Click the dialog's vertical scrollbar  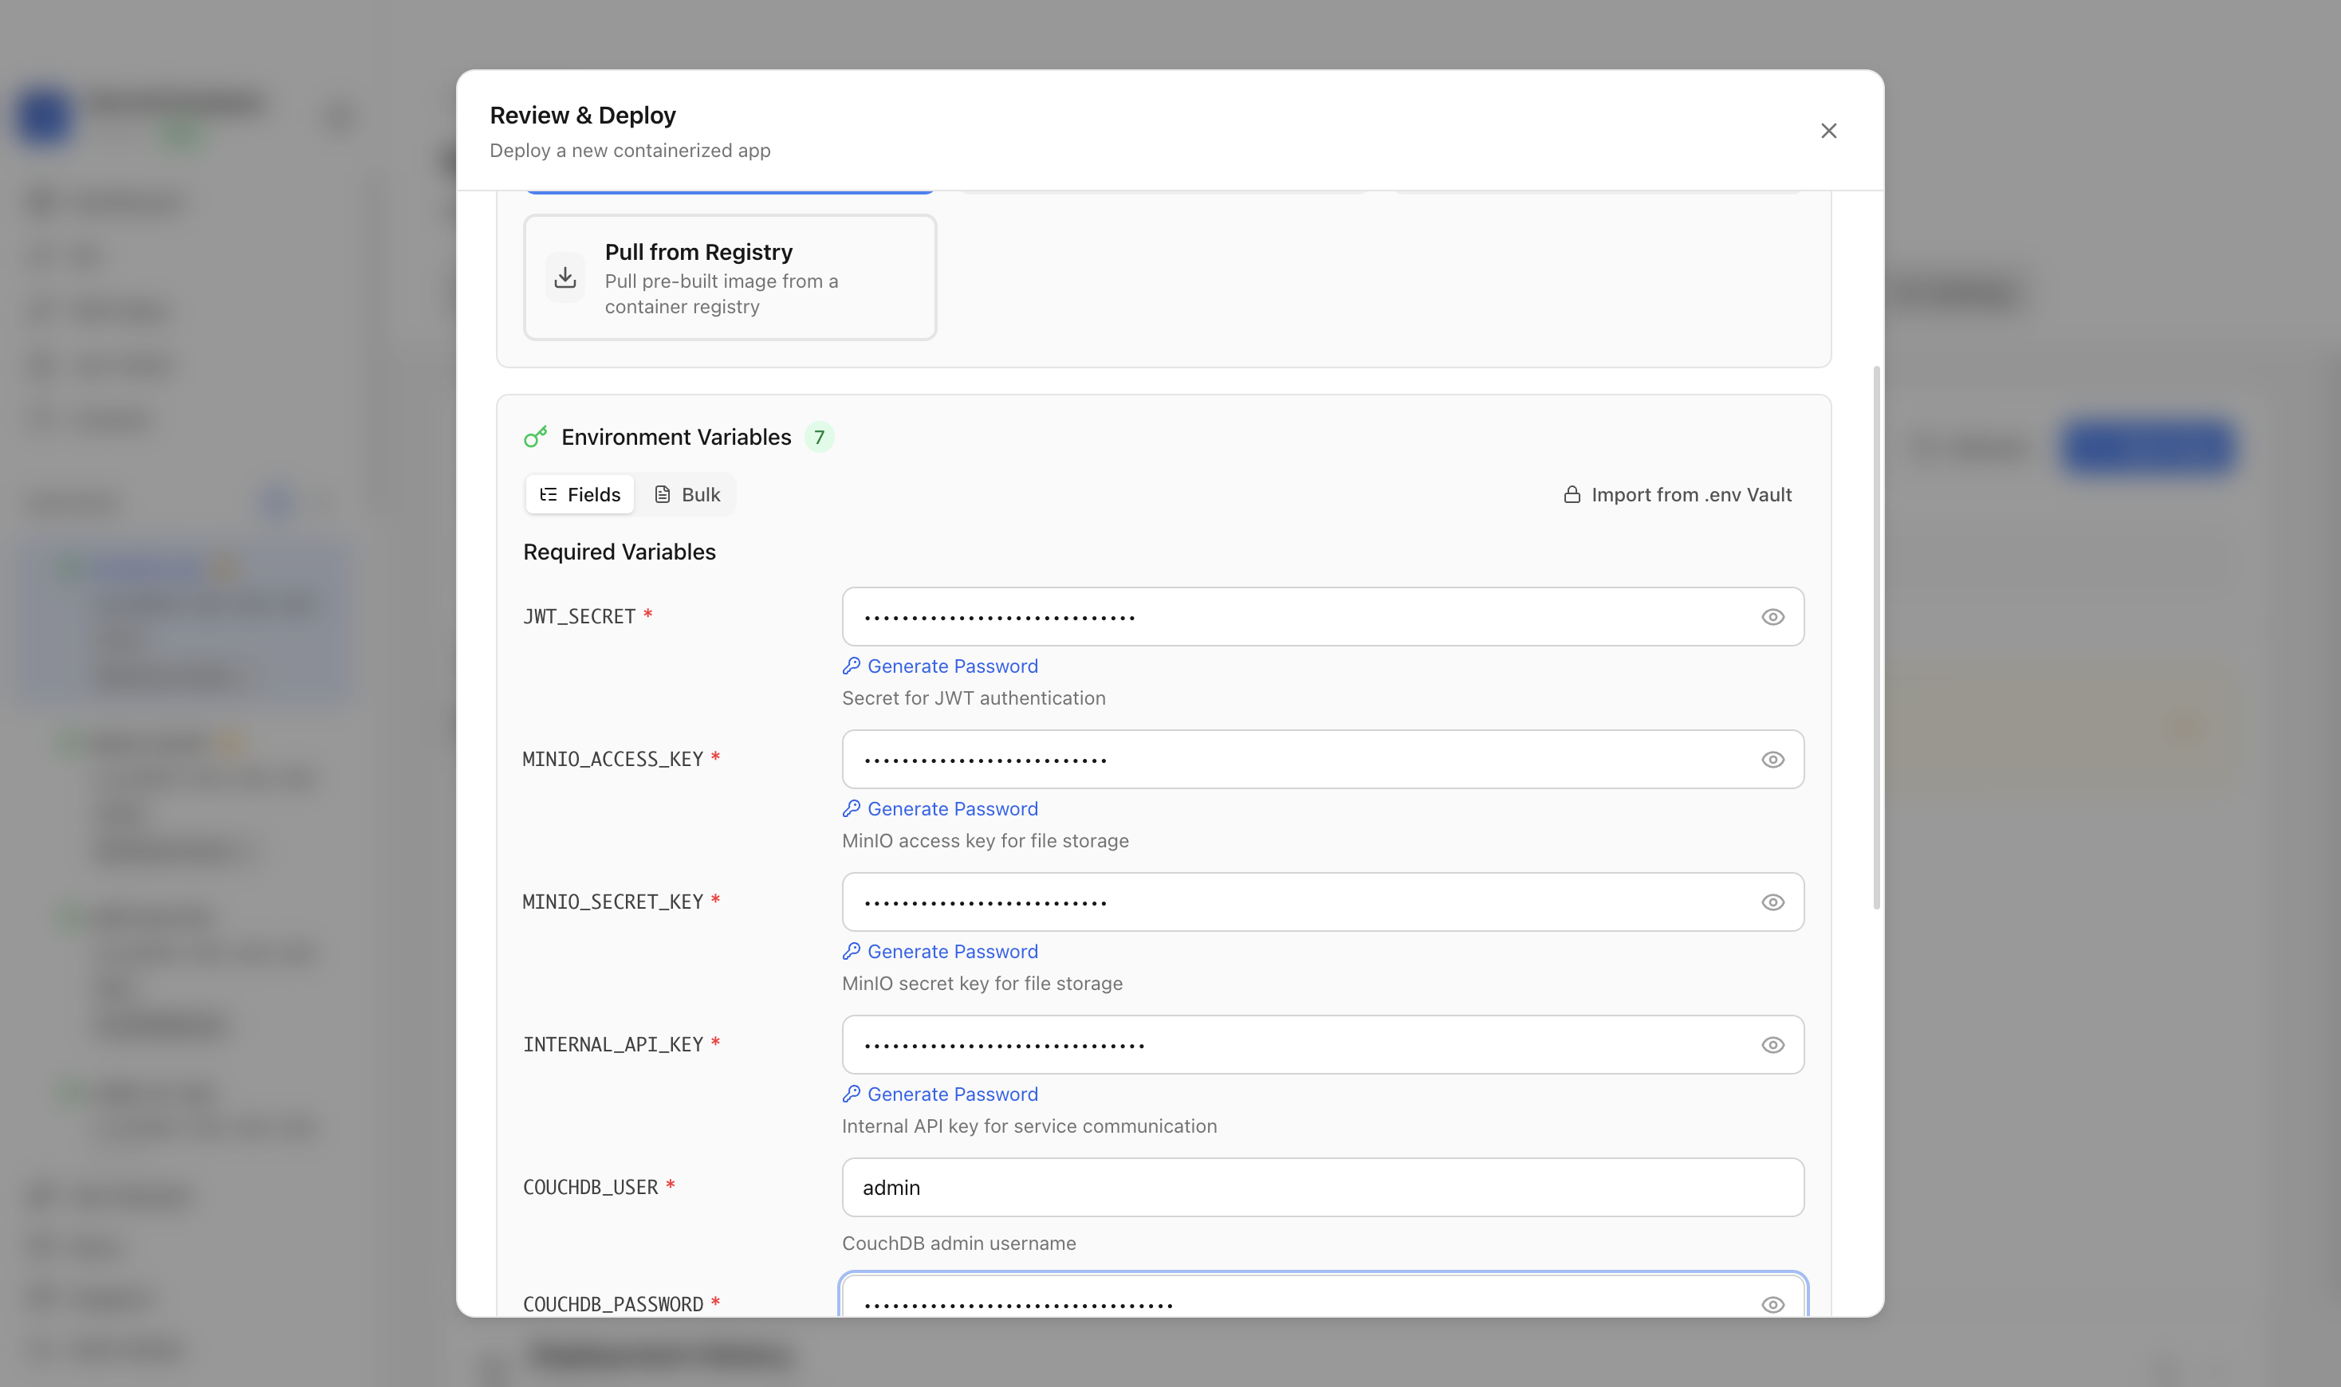tap(1876, 638)
